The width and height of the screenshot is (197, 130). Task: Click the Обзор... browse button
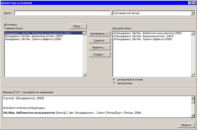[x=78, y=26]
